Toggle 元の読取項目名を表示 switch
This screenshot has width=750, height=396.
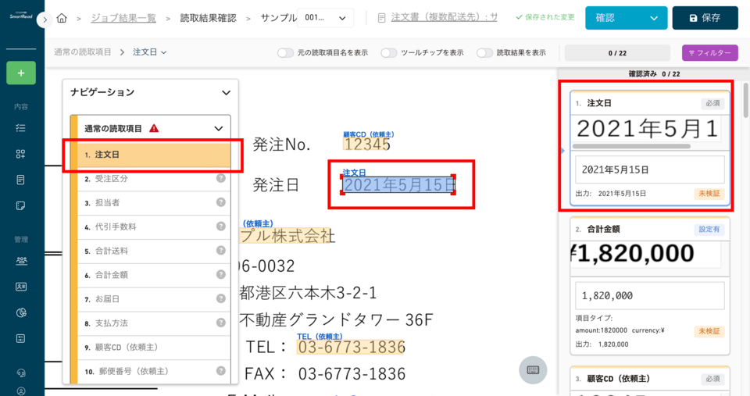(x=285, y=52)
